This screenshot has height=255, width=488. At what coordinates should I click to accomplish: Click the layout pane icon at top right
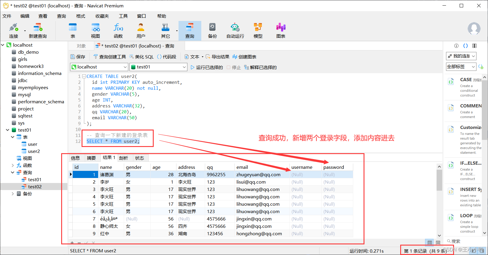tap(474, 46)
